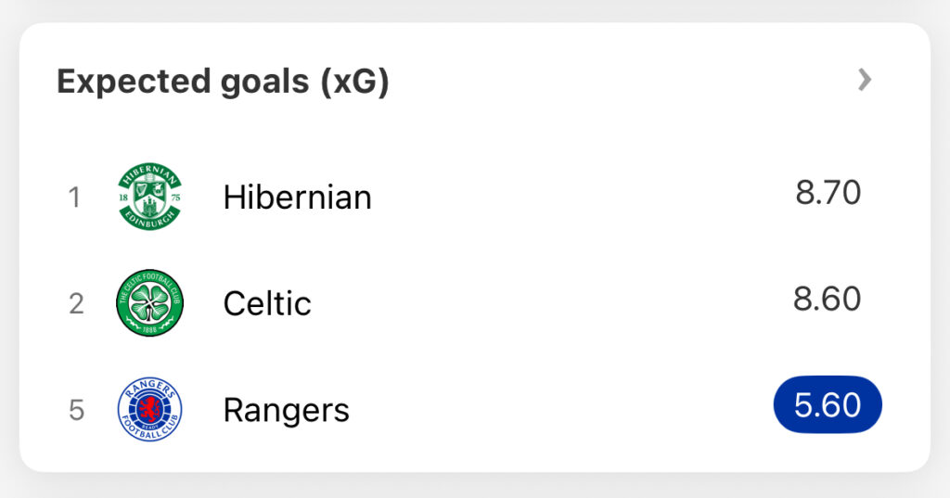Click the word 'goals' in card title

point(264,83)
